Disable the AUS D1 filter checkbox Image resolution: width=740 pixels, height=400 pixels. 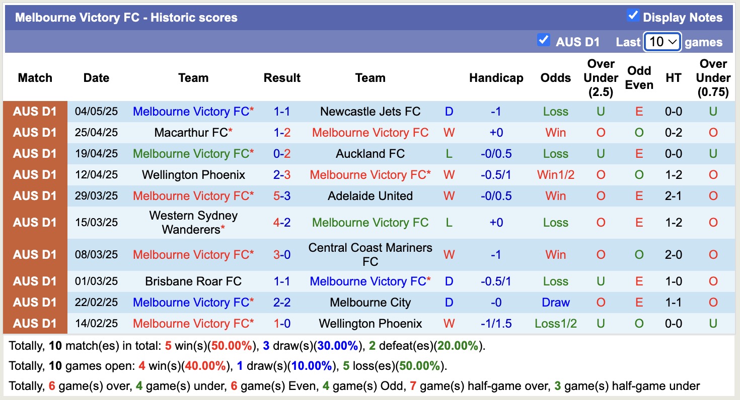click(544, 41)
